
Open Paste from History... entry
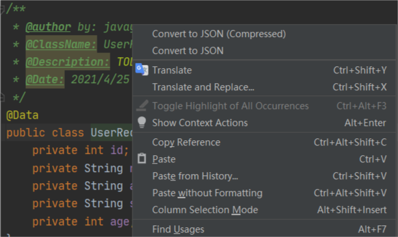(x=264, y=176)
